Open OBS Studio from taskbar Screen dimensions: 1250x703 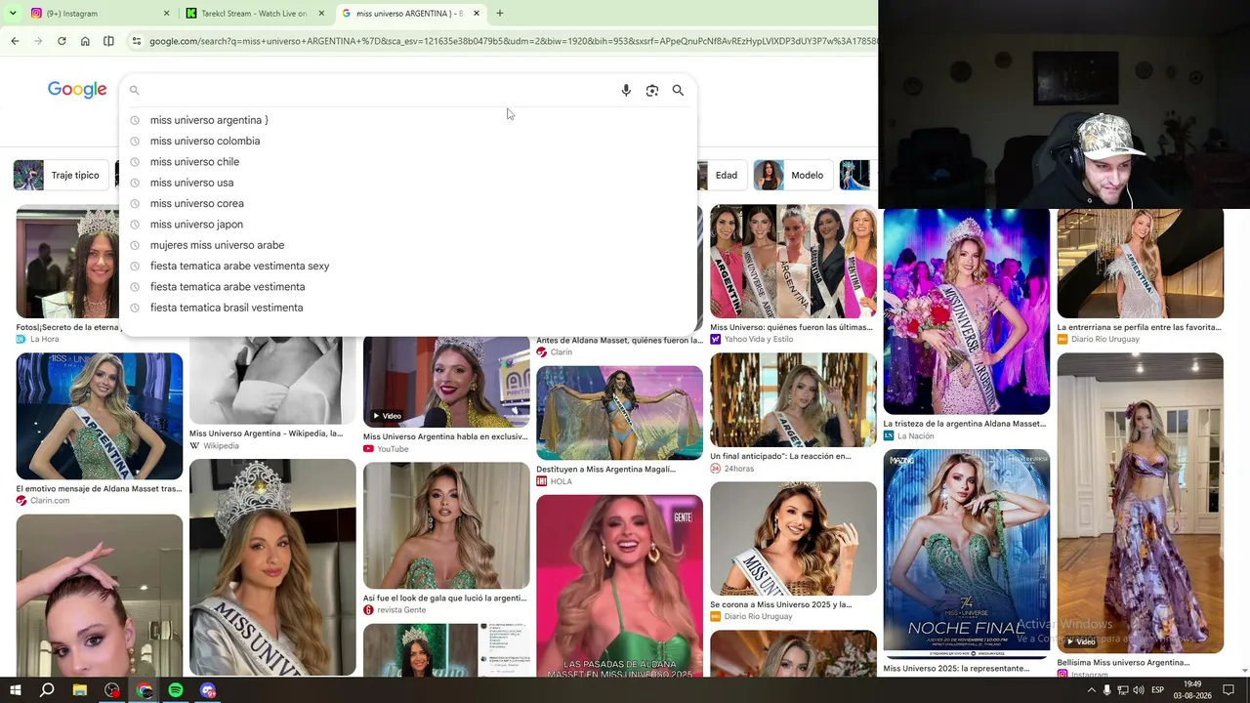click(x=112, y=690)
